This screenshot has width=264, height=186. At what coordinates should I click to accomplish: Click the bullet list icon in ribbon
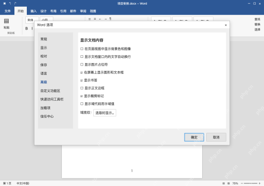point(89,19)
